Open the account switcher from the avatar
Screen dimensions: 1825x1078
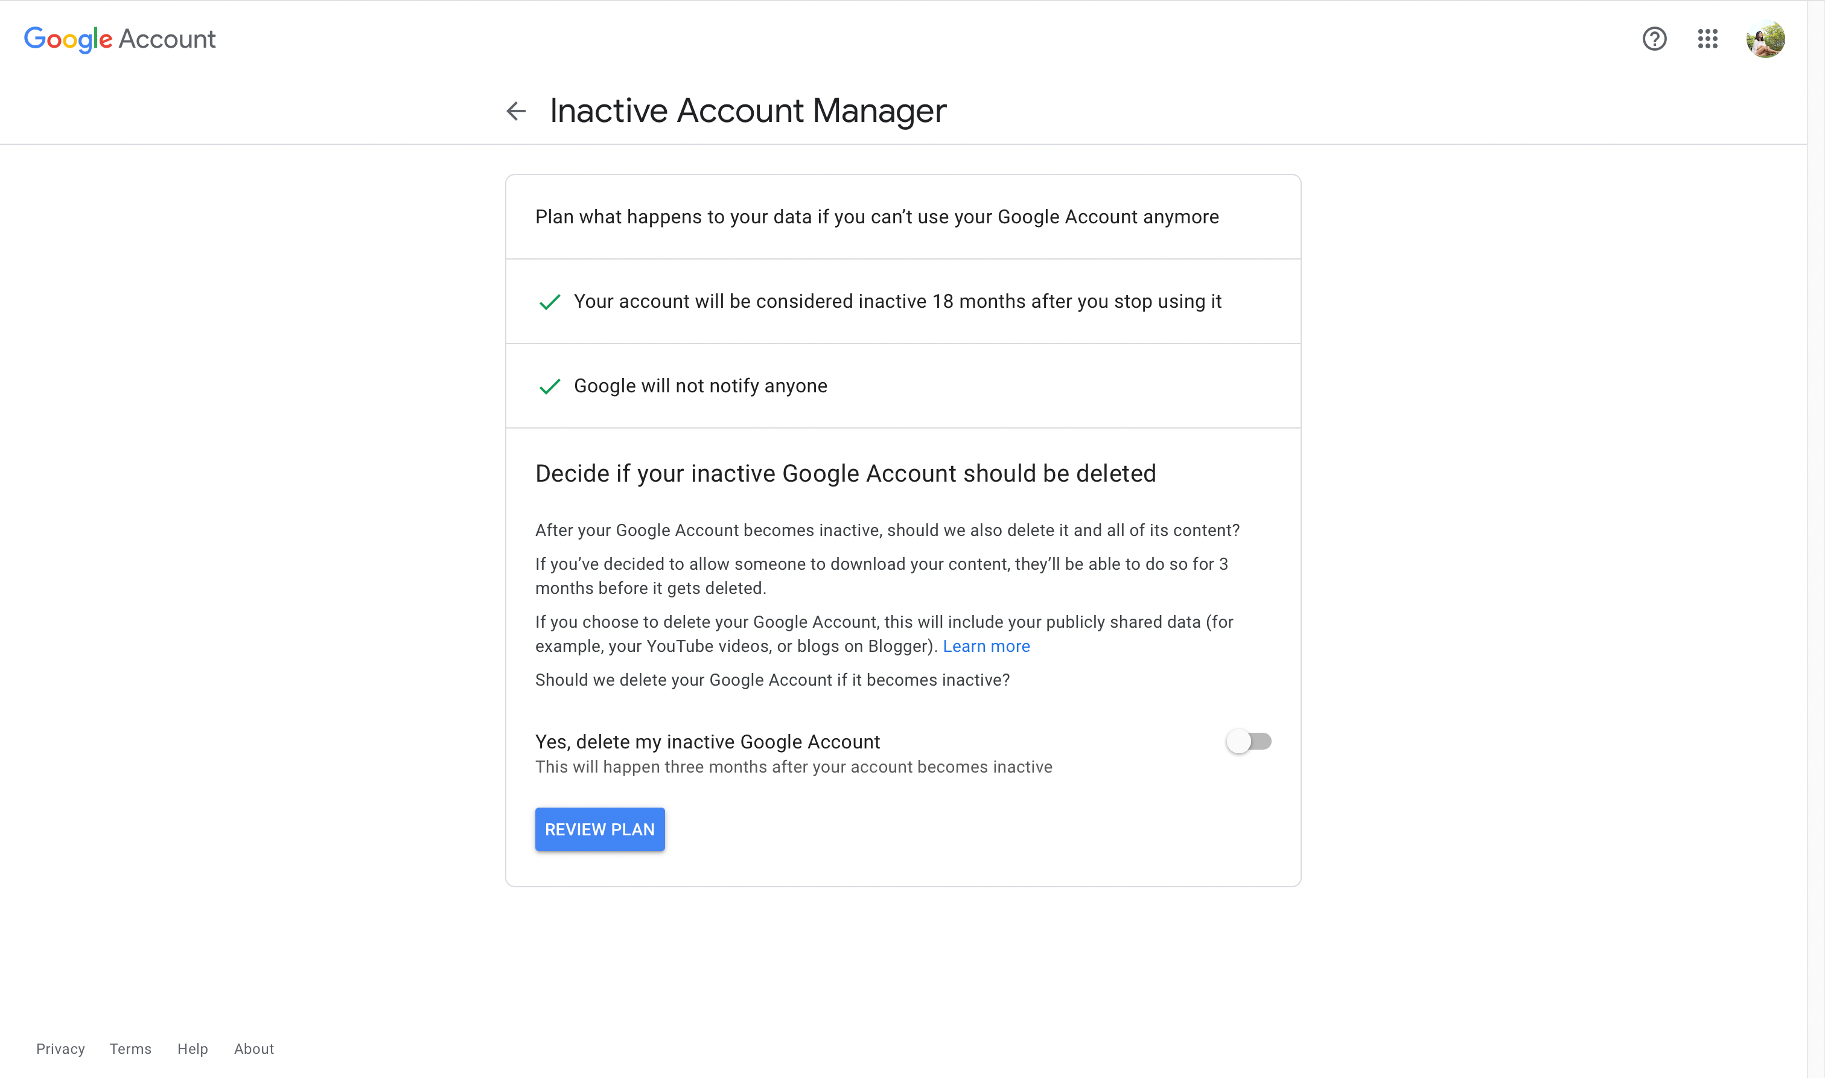coord(1767,39)
